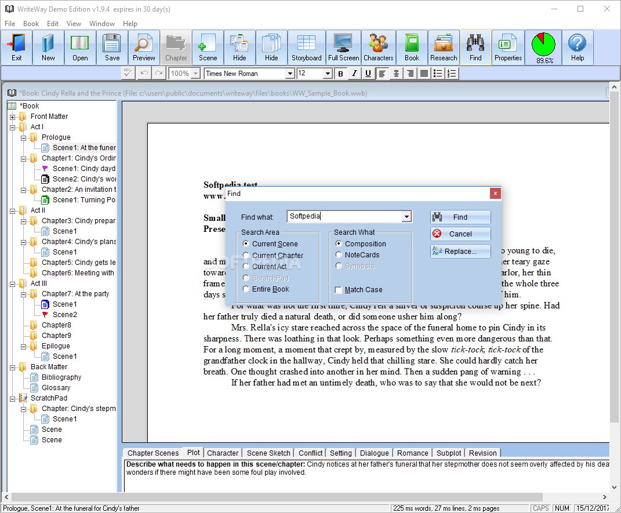Align text left
Viewport: 621px width, 513px height.
382,74
